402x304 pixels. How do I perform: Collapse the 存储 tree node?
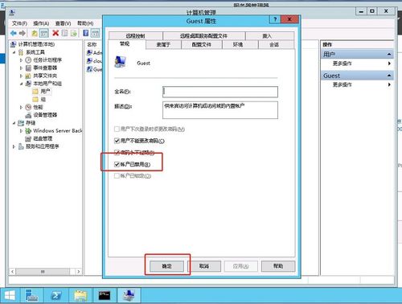[14, 123]
